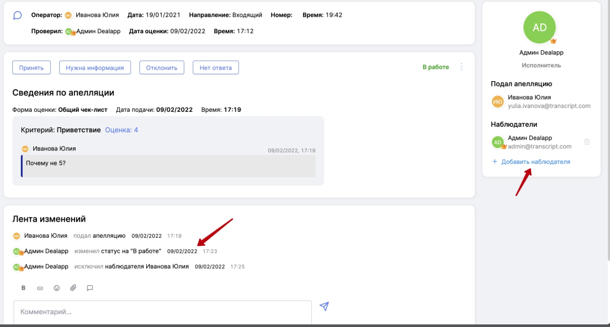Click the Оценка: 4 link

tap(122, 130)
